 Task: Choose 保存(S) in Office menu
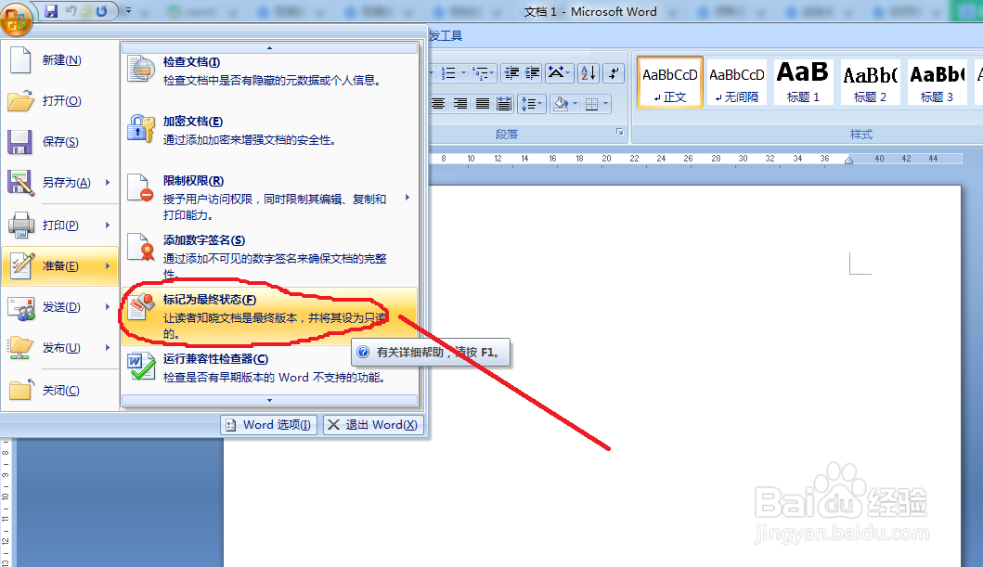pyautogui.click(x=60, y=142)
